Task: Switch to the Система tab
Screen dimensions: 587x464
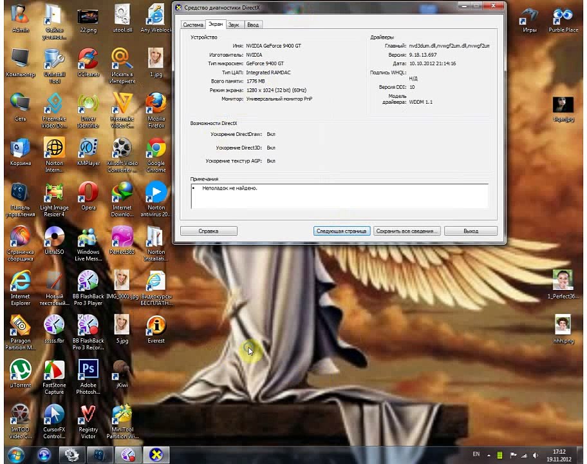Action: 193,24
